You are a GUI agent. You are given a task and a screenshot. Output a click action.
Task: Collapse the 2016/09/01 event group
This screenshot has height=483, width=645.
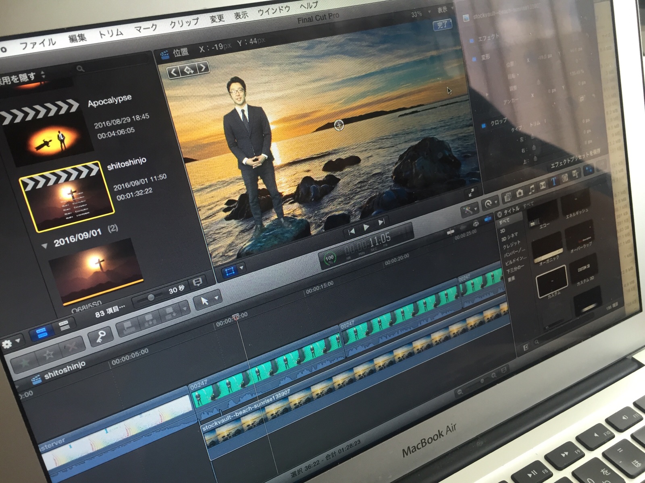(45, 245)
